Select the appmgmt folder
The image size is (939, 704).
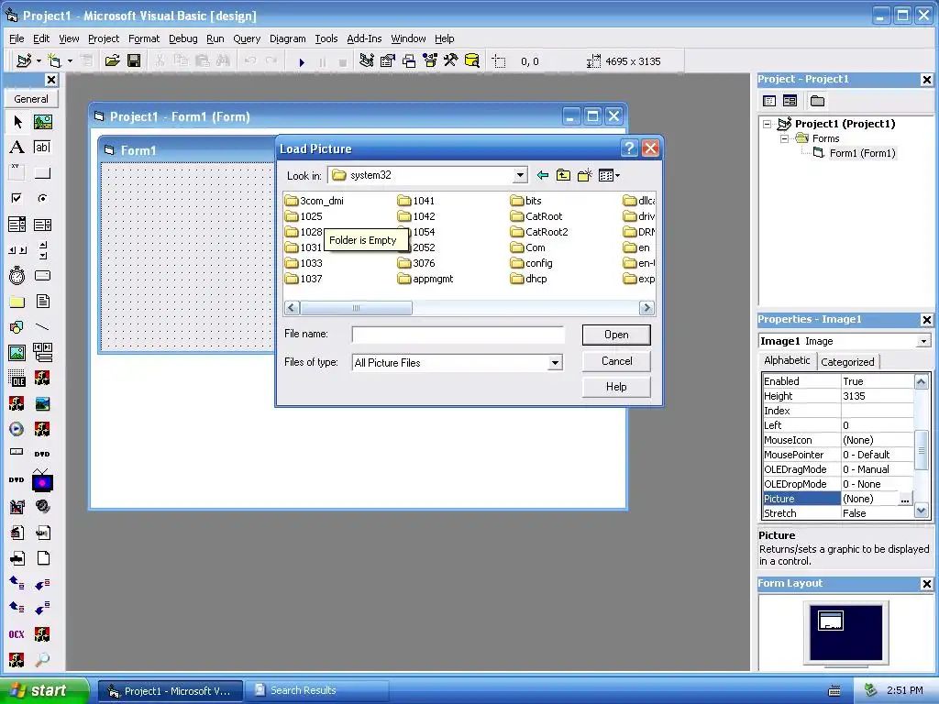point(425,279)
